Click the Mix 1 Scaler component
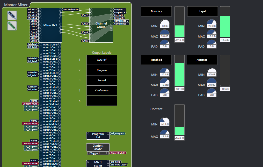The image size is (263, 167). (97, 164)
